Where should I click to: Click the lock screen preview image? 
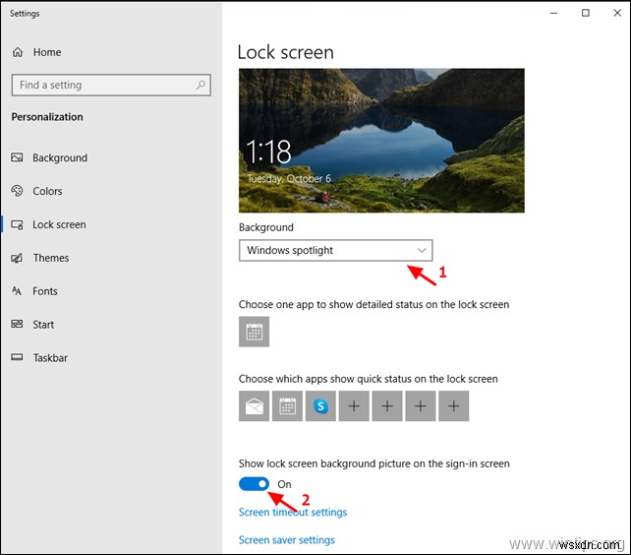point(381,141)
